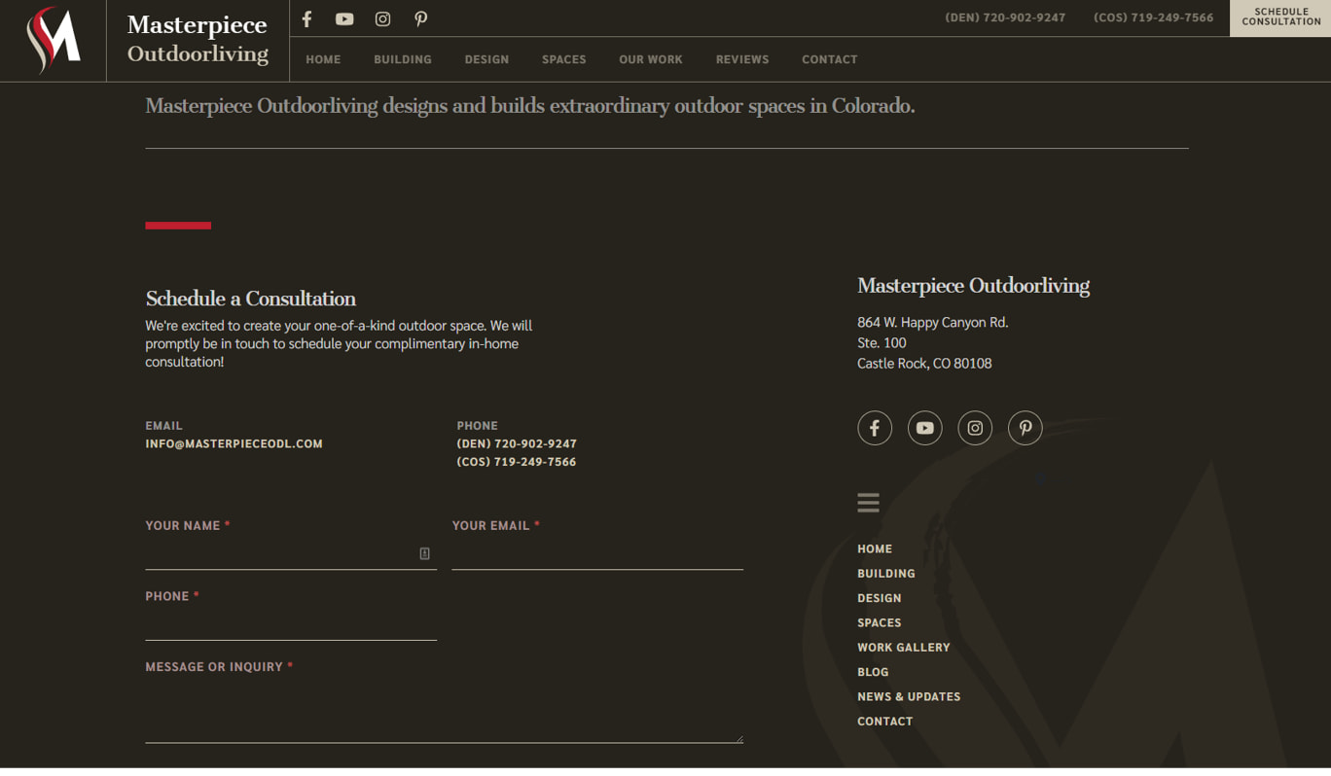Viewport: 1331px width, 776px height.
Task: Focus the Your Name input field
Action: pos(291,553)
